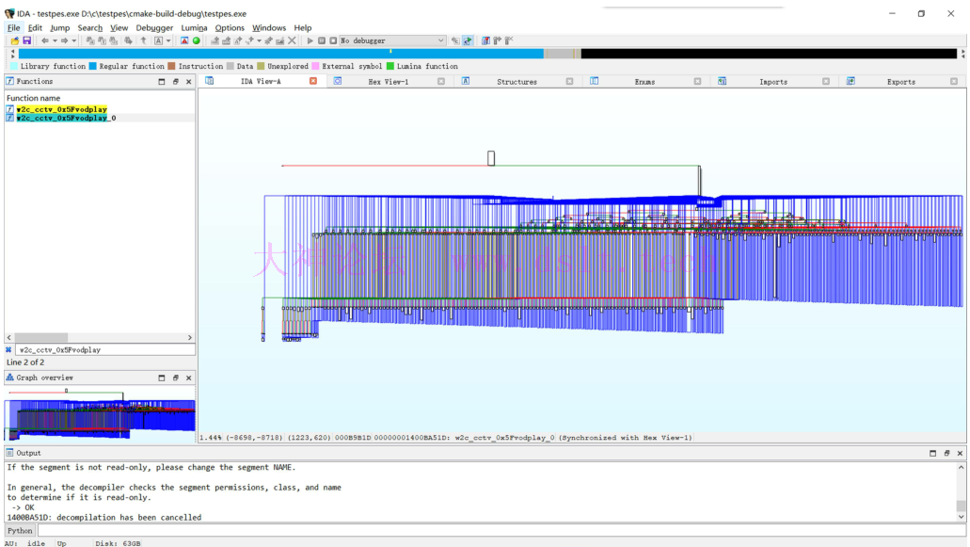The height and width of the screenshot is (547, 970).
Task: Open back-history dropdown arrow
Action: 55,40
